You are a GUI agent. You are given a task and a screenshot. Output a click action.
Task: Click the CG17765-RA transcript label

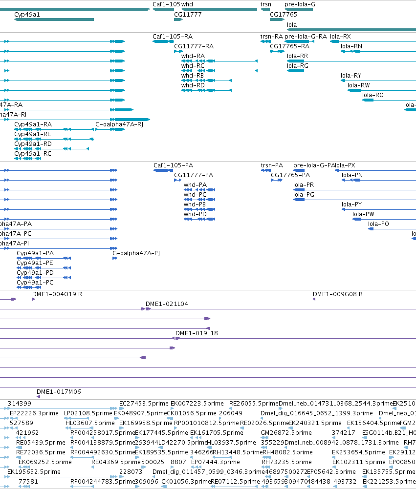(289, 46)
